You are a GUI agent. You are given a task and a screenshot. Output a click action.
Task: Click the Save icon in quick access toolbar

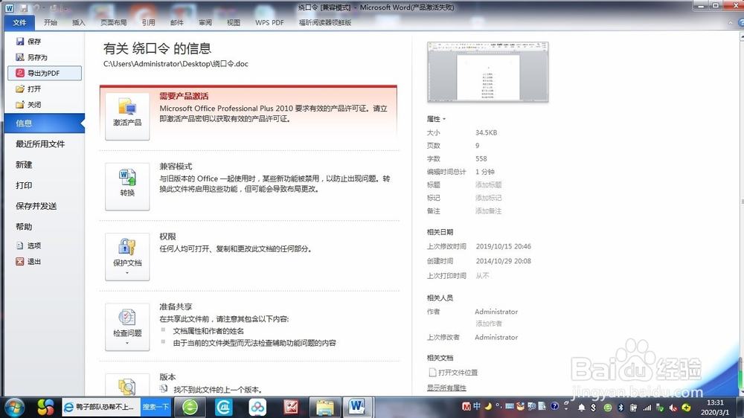pyautogui.click(x=23, y=8)
